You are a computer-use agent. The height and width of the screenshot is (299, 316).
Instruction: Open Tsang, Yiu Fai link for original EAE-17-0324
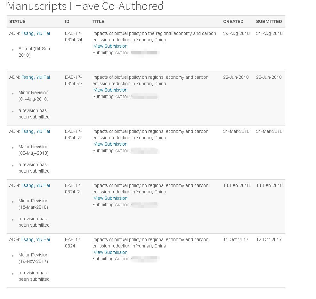[x=36, y=239]
